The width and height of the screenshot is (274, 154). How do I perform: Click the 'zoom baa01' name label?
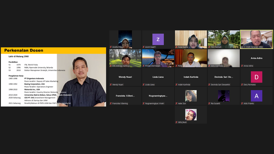[150, 47]
